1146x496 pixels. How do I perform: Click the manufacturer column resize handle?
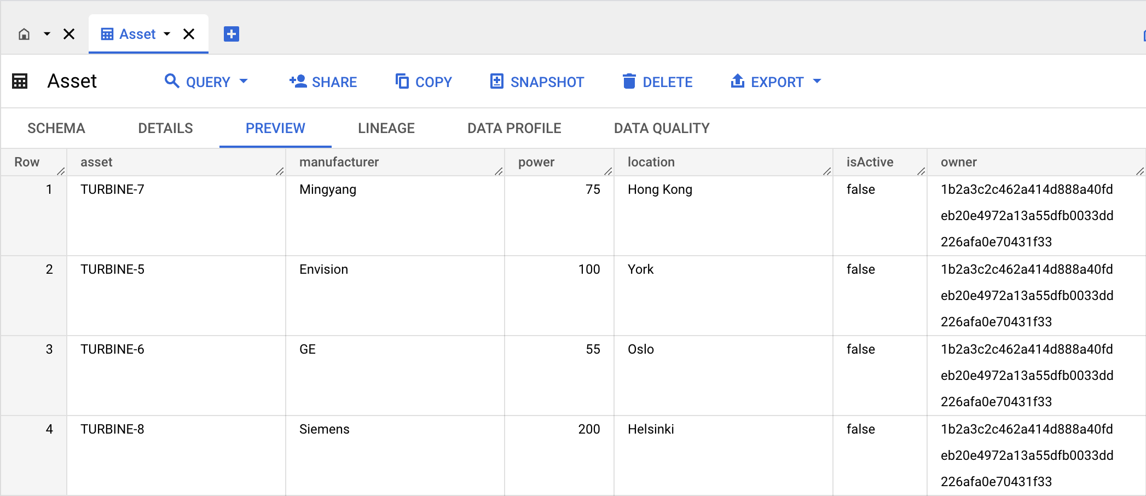point(499,171)
